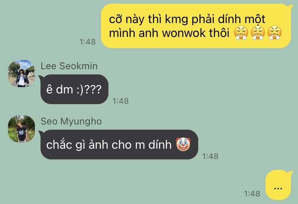Viewport: 298px width, 204px height.
Task: Select Lee Seokmin's "ê dm :)???" message
Action: click(x=74, y=89)
